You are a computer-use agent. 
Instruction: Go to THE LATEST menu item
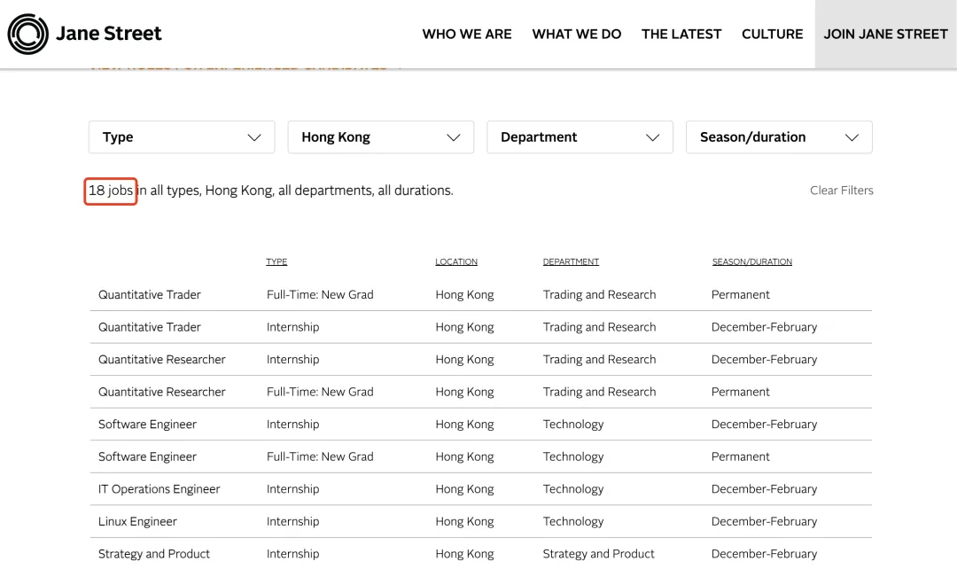pyautogui.click(x=681, y=35)
